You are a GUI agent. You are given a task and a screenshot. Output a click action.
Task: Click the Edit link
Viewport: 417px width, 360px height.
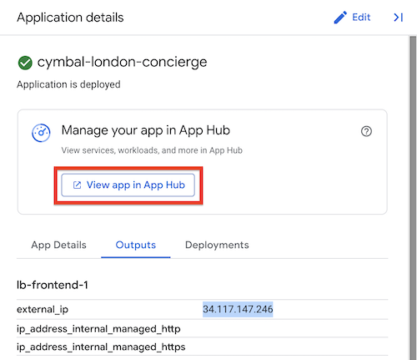[x=361, y=18]
